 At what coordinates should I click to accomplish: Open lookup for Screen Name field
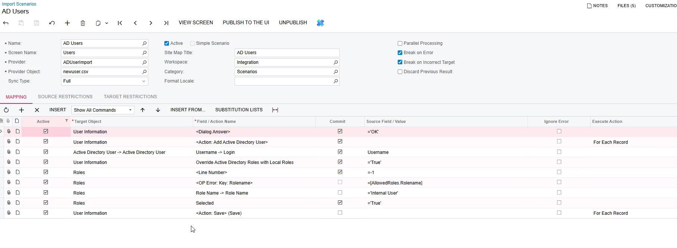(144, 53)
